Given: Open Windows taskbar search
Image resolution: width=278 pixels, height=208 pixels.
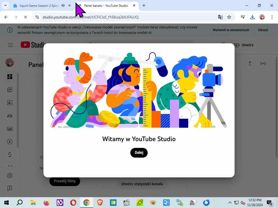Looking at the screenshot, I should tap(20, 203).
